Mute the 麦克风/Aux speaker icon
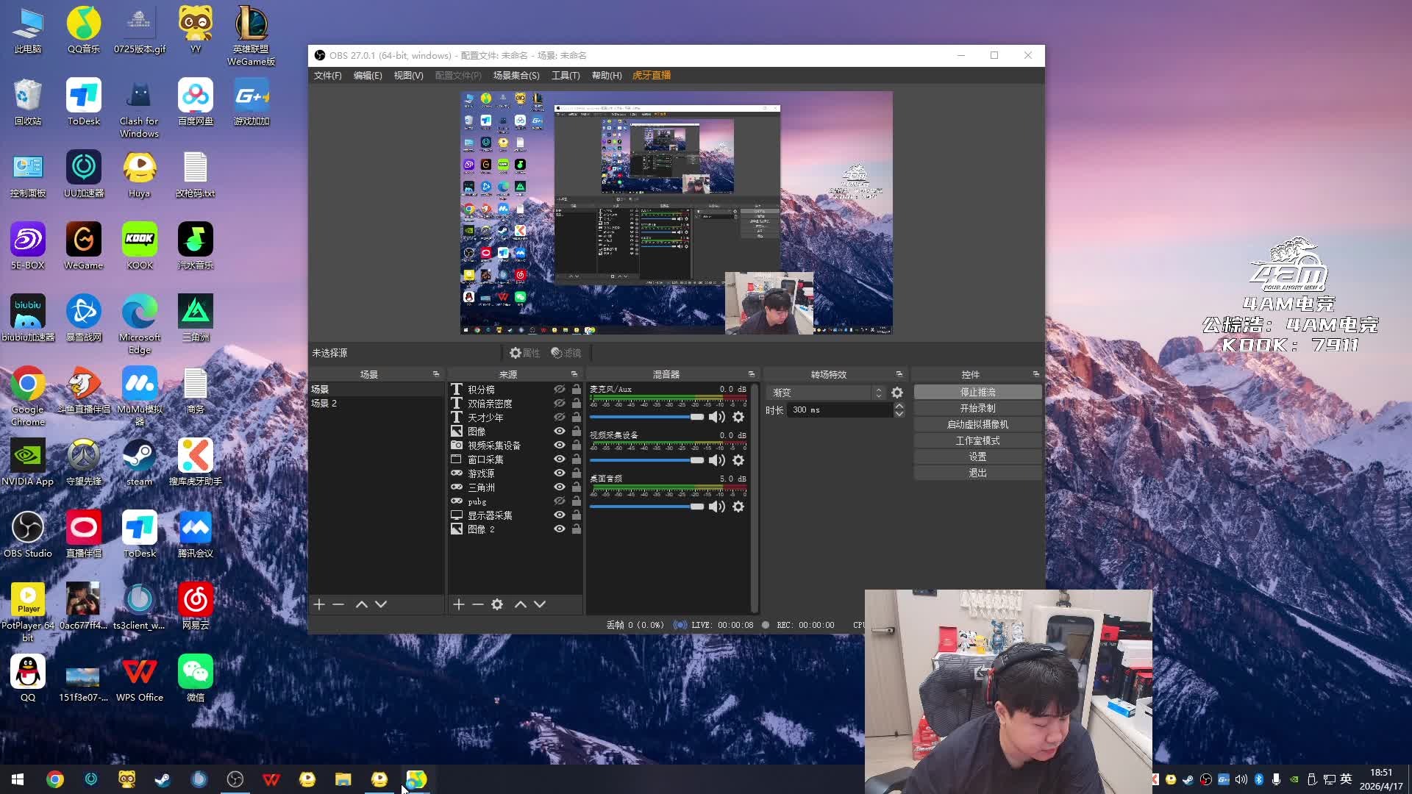 pos(716,417)
